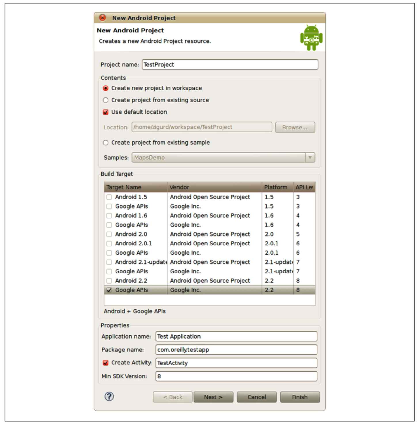Click API level 5 cell
419x425 pixels.
(x=298, y=234)
